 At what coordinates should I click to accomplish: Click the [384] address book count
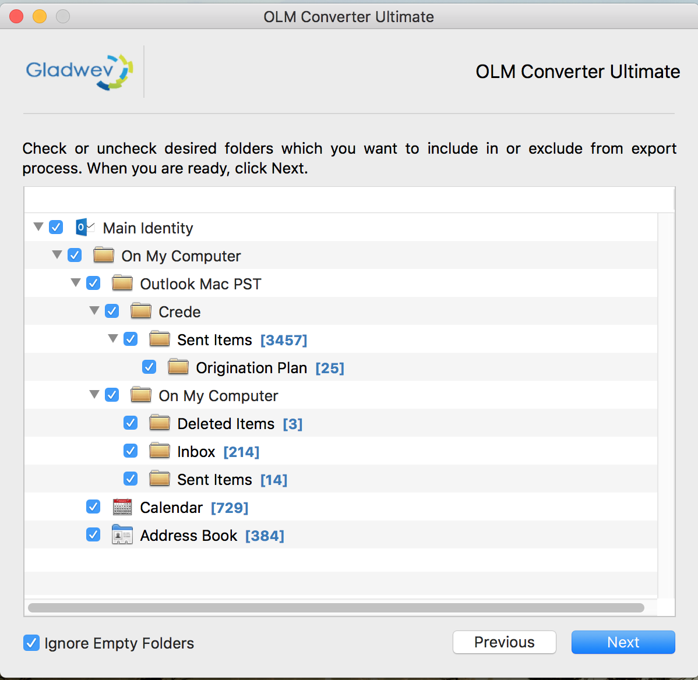tap(265, 536)
